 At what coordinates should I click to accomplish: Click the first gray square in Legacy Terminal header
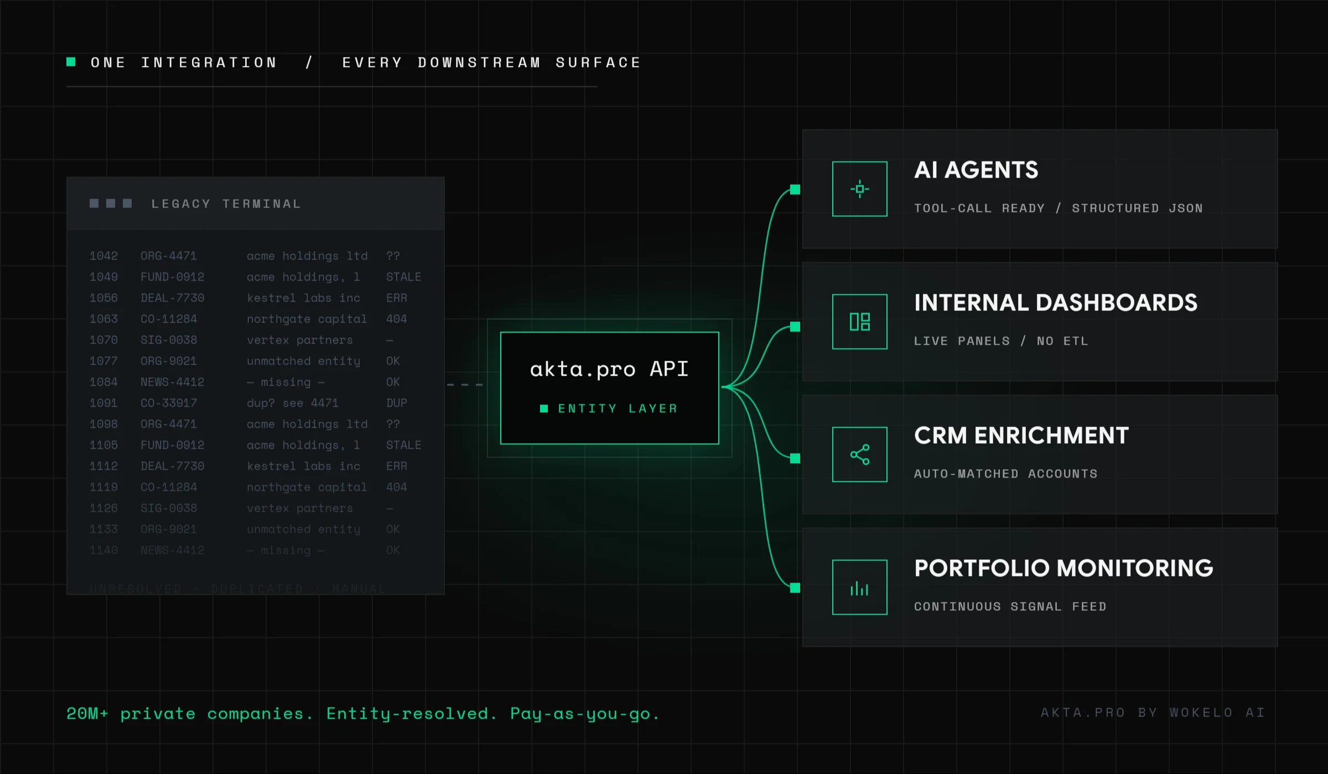[x=94, y=203]
